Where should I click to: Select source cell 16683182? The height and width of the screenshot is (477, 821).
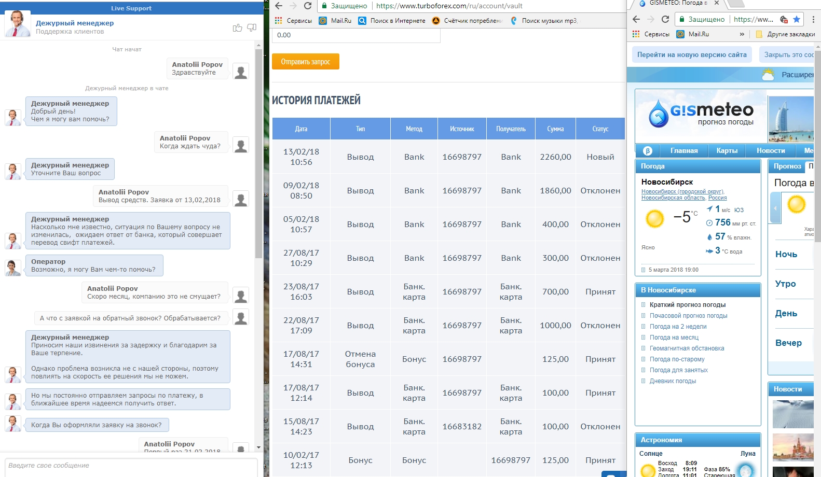[462, 427]
